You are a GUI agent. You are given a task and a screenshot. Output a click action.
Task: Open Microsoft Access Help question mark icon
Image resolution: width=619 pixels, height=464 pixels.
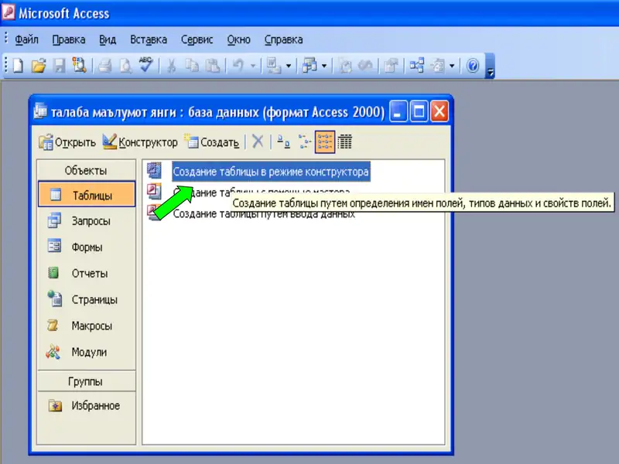coord(474,67)
